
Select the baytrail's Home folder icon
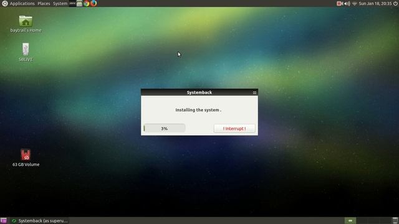point(26,24)
